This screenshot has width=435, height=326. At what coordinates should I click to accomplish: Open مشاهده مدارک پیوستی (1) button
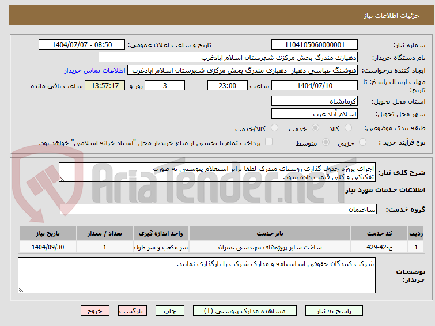tap(245, 311)
